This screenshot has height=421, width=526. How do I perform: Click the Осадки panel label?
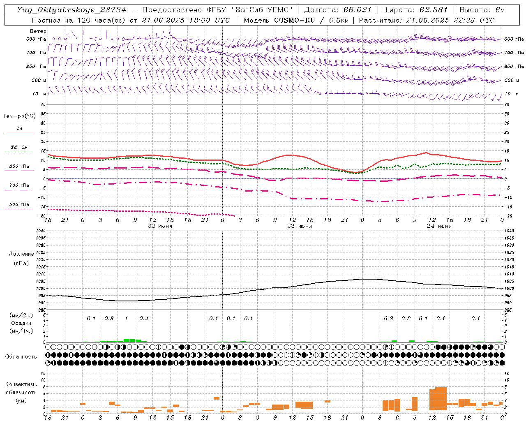tap(21, 323)
